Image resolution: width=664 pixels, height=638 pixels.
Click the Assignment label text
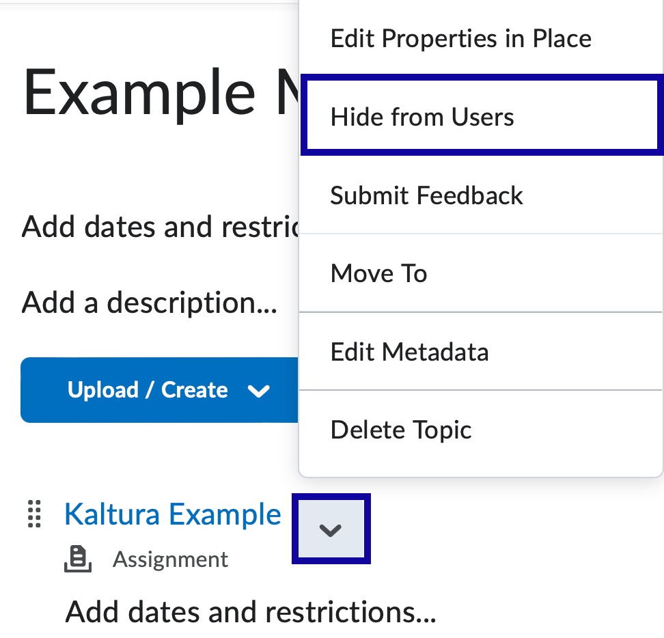[170, 559]
